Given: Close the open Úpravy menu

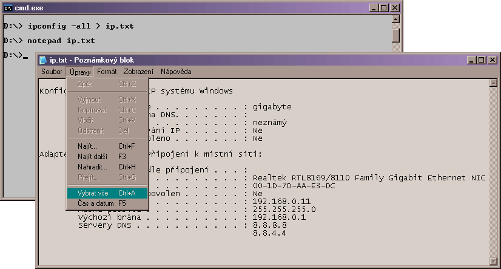Looking at the screenshot, I should click(x=79, y=72).
